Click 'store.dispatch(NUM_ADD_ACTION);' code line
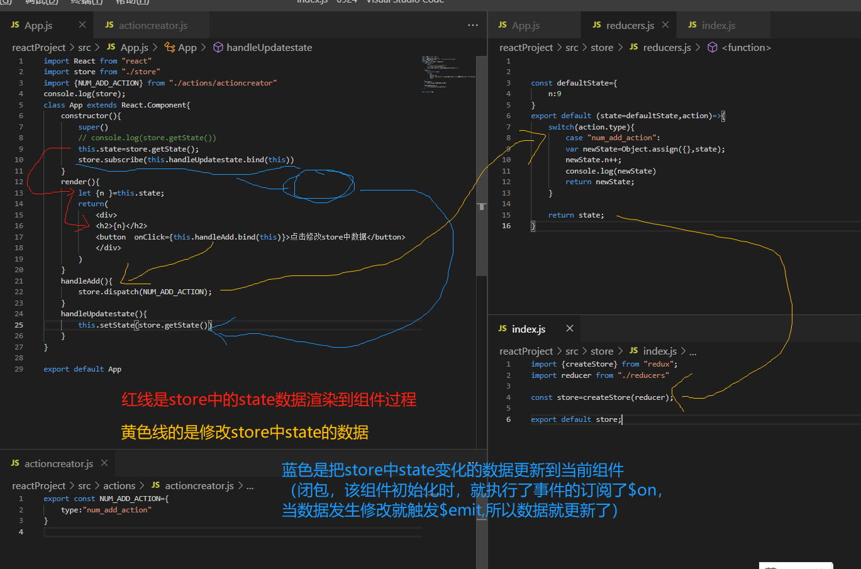This screenshot has width=861, height=569. click(145, 292)
